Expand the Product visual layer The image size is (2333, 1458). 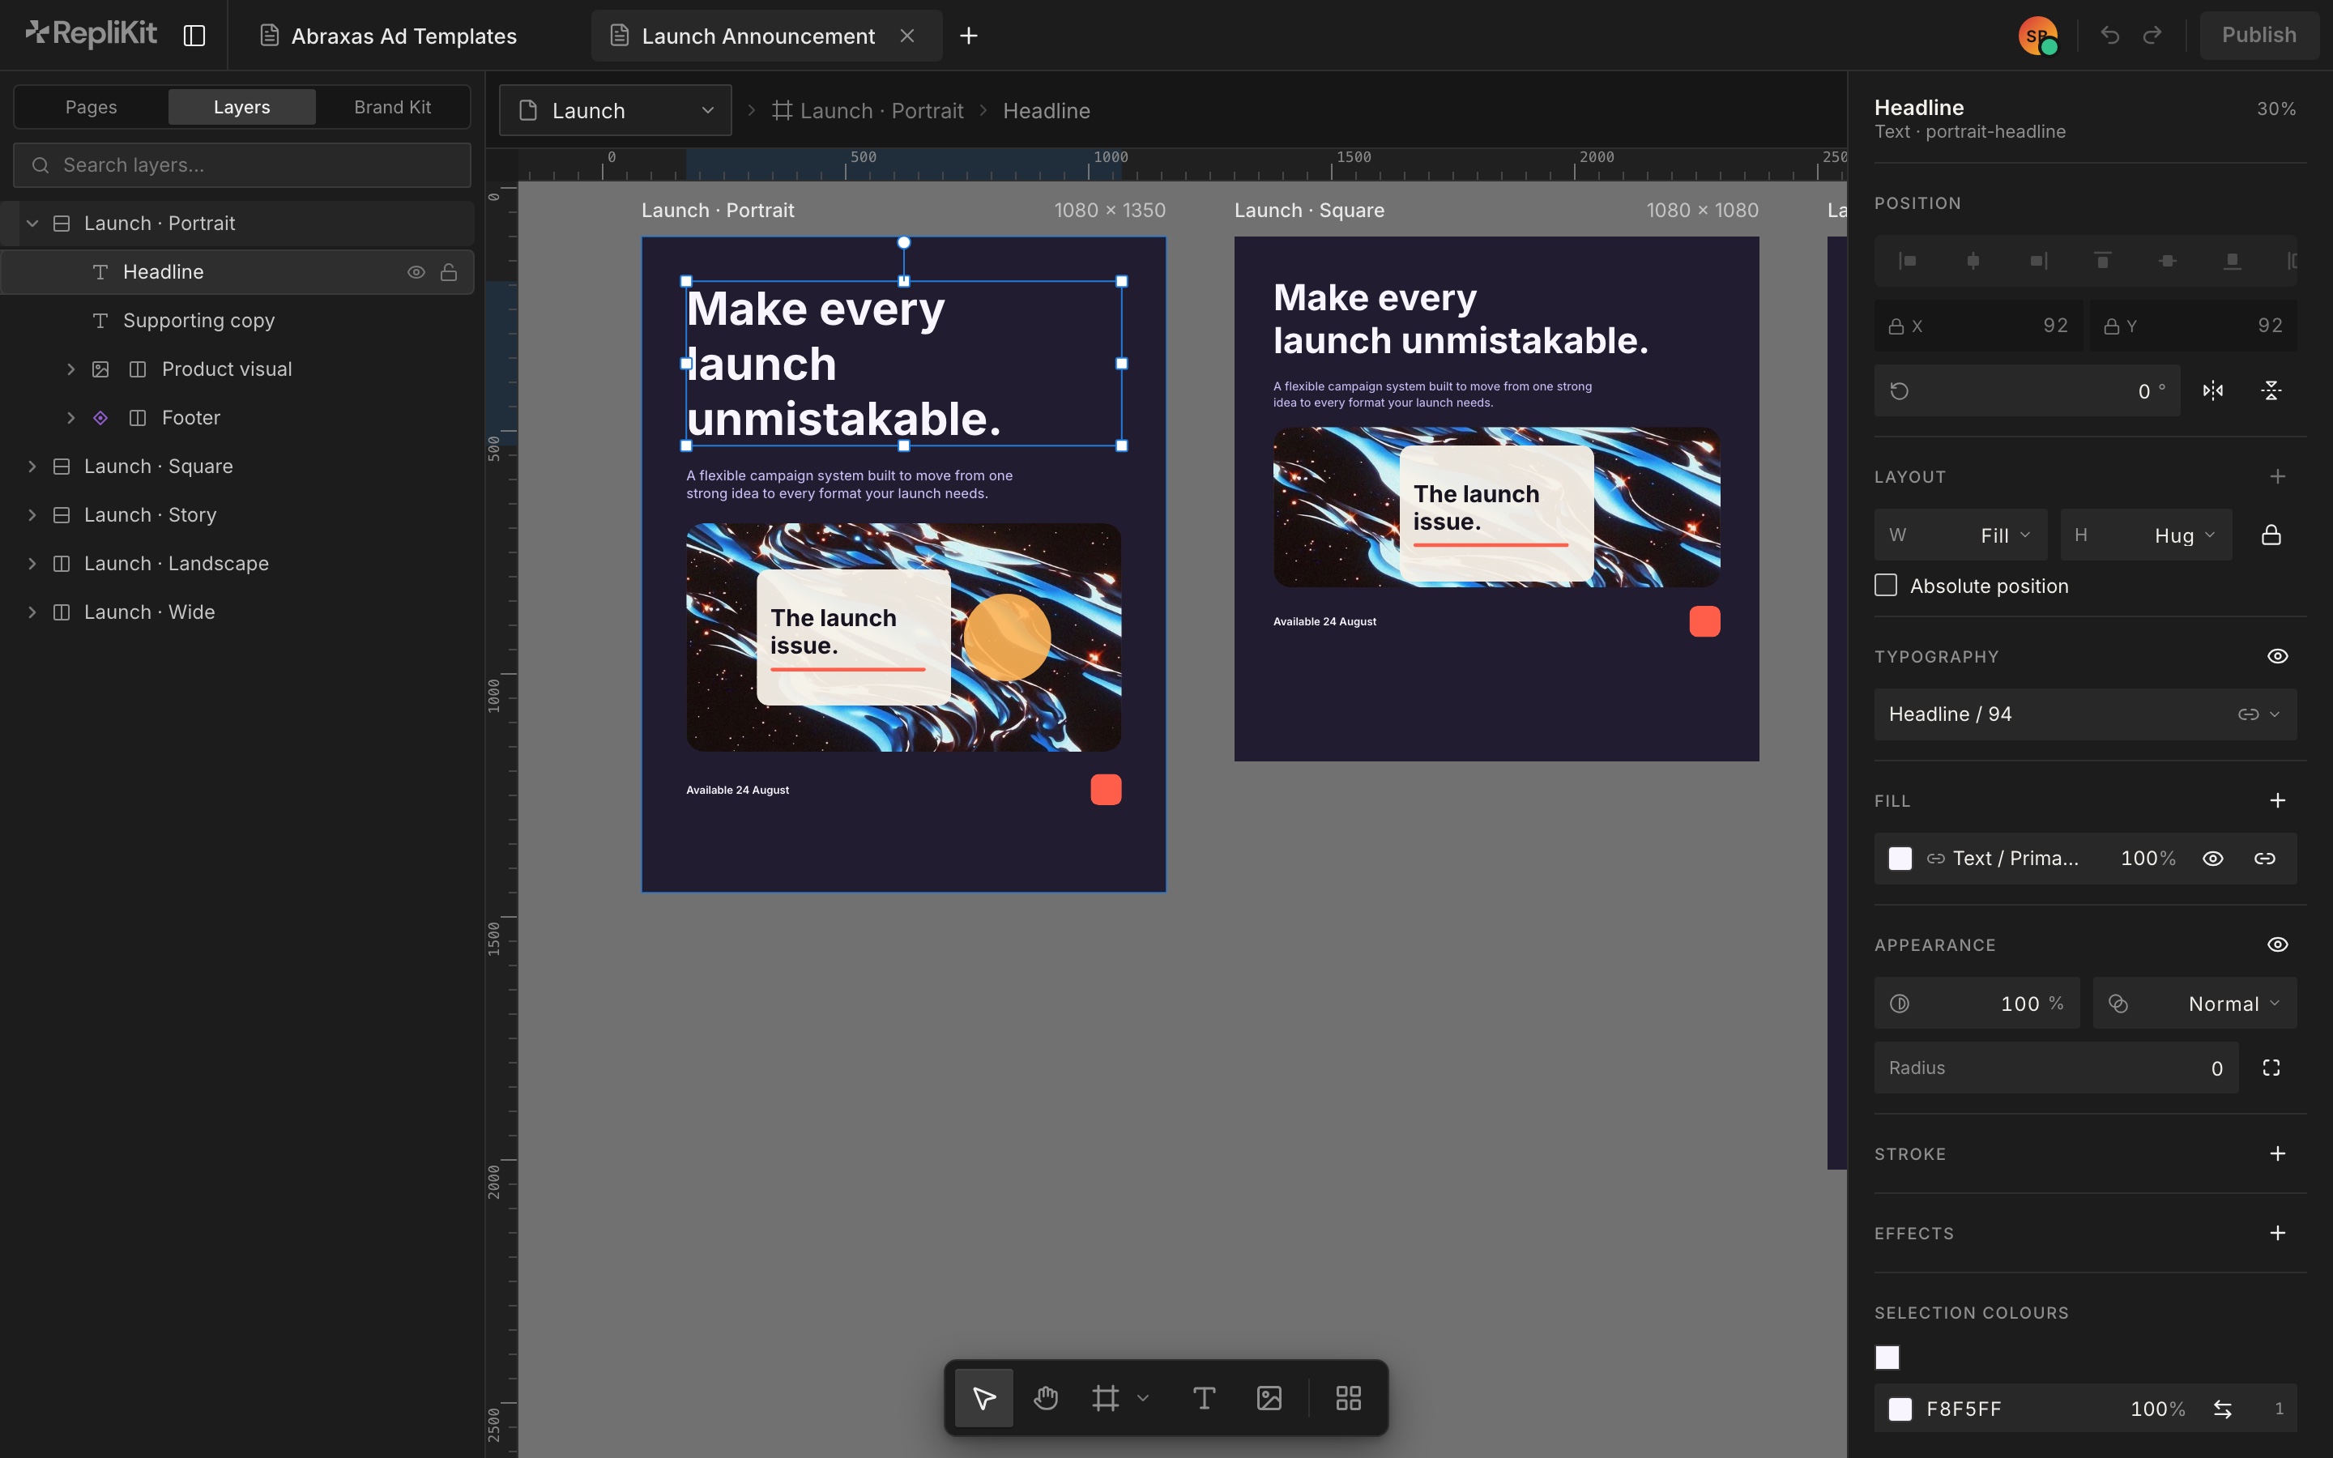click(x=70, y=369)
